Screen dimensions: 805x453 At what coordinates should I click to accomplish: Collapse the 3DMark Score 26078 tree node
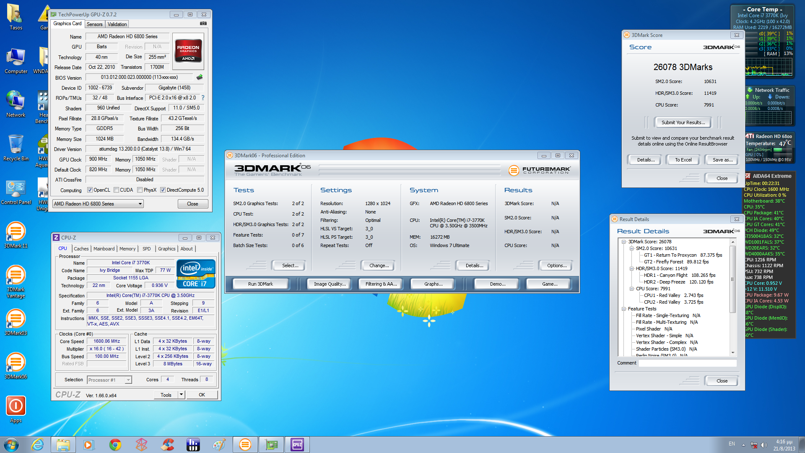(623, 242)
